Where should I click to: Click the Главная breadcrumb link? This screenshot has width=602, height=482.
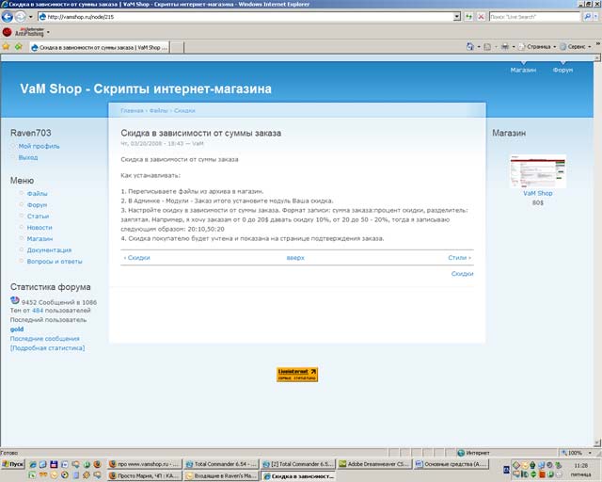tap(132, 111)
